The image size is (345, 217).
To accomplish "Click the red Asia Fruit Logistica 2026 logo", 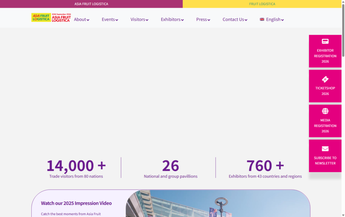I will pos(61,18).
